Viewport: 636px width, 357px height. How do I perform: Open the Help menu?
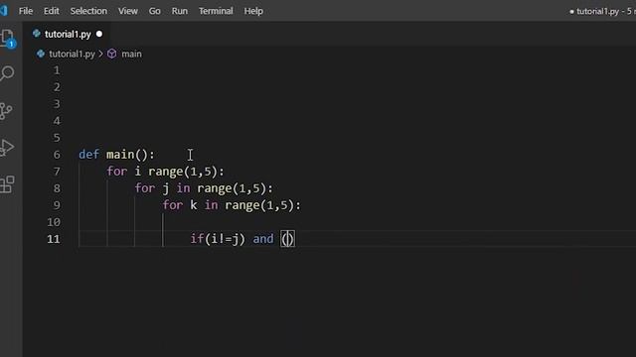click(253, 11)
